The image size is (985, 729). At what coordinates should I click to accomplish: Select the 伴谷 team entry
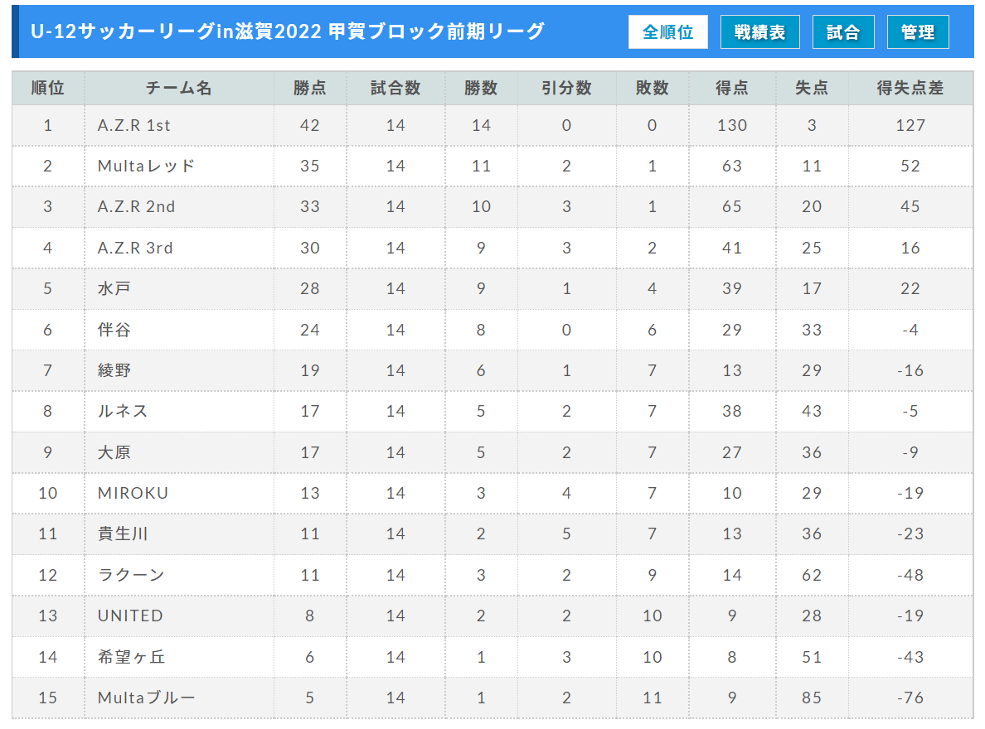click(x=114, y=330)
